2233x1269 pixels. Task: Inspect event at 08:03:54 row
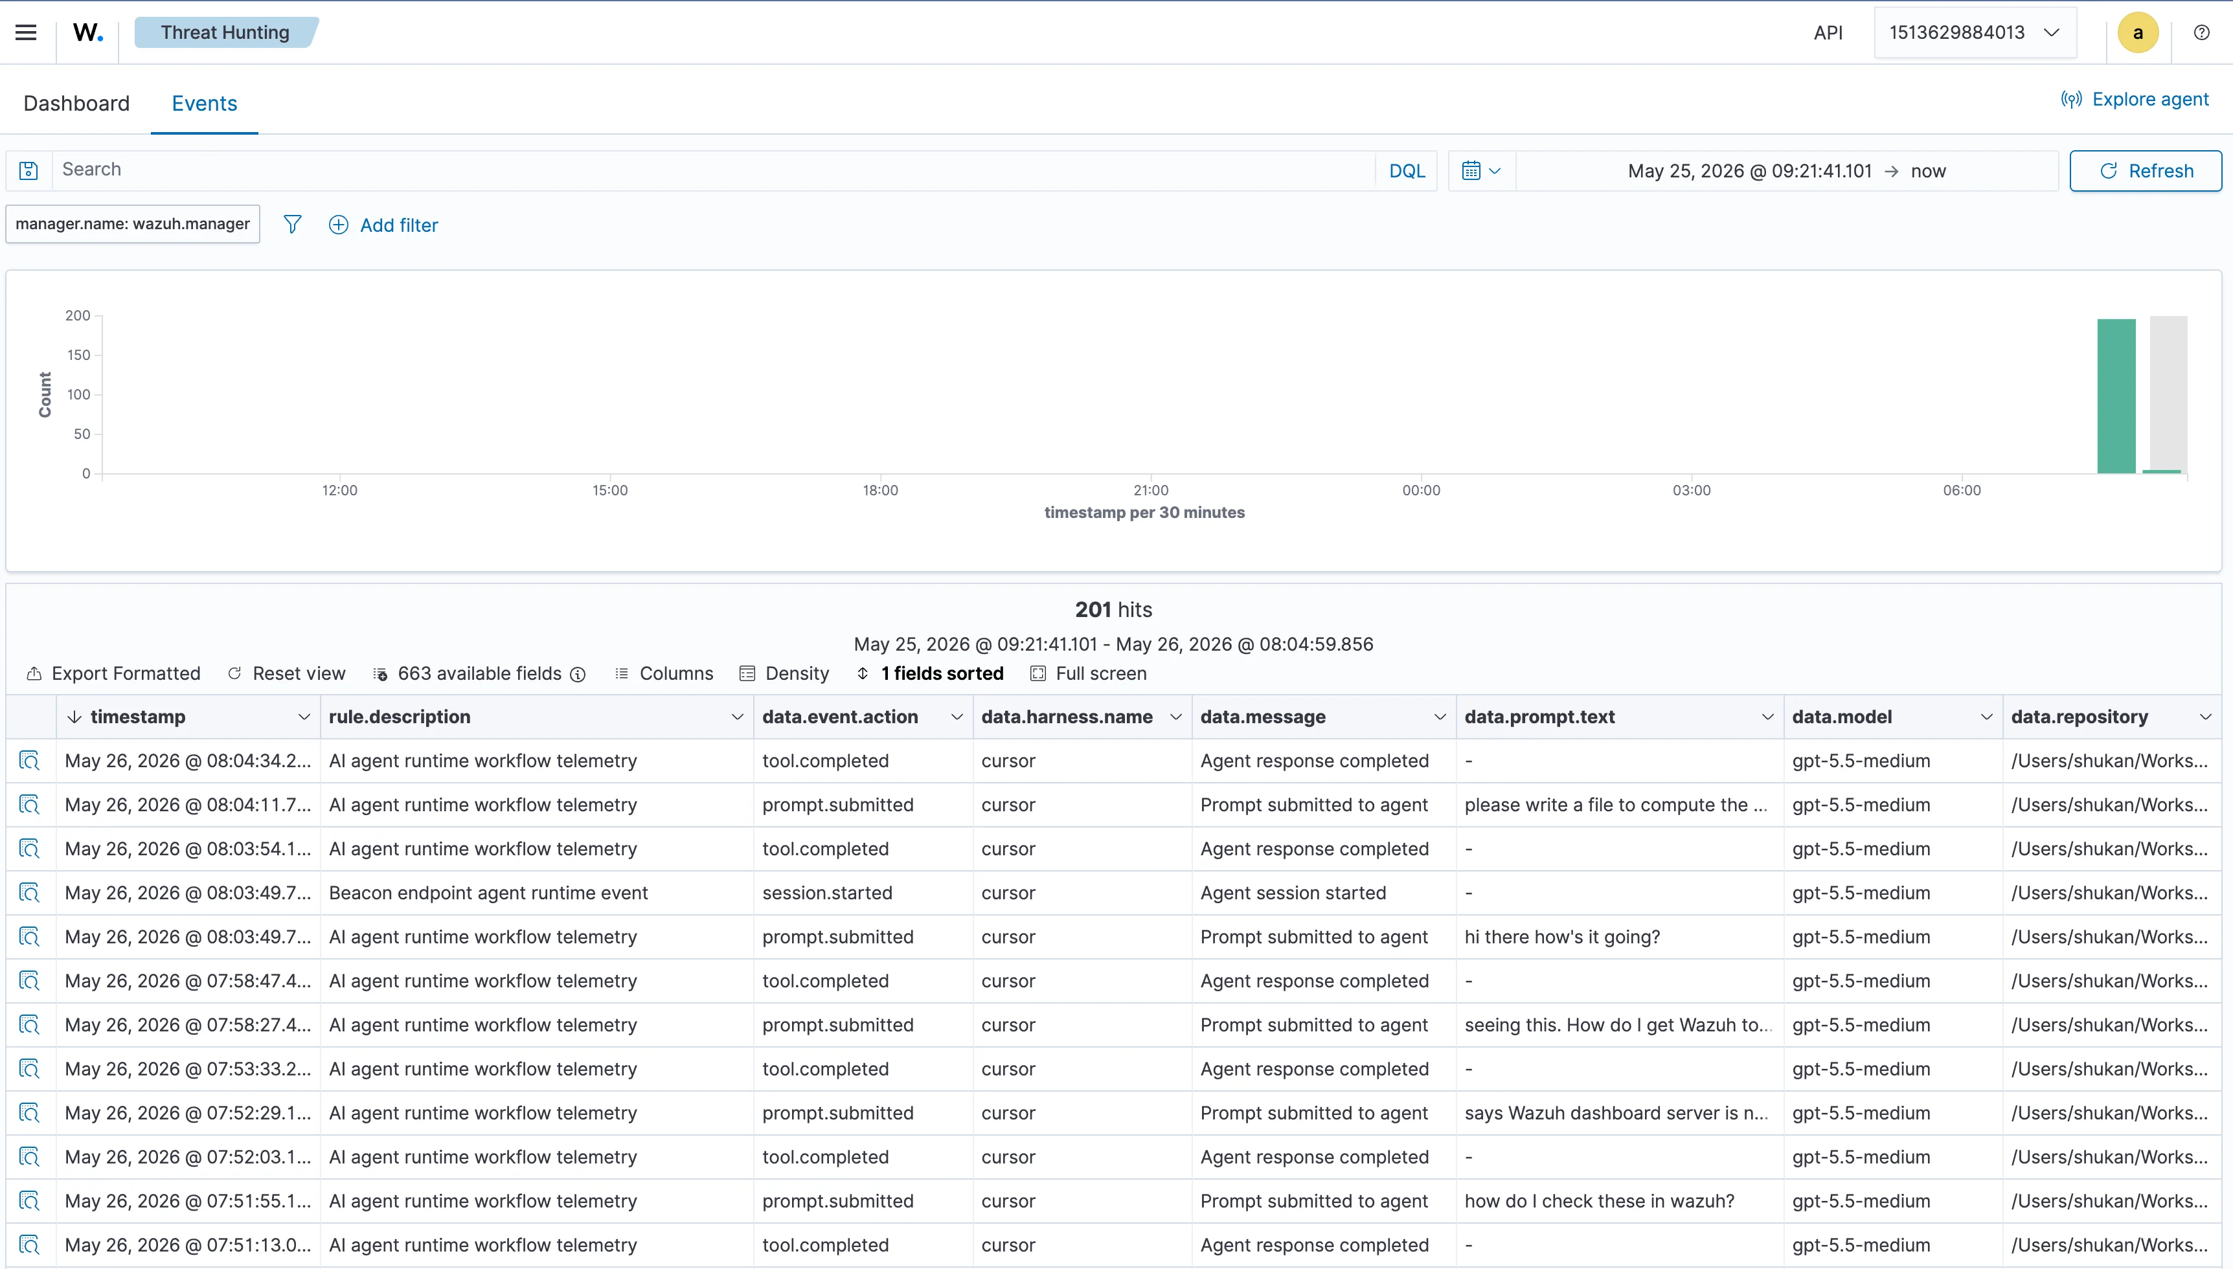(30, 849)
